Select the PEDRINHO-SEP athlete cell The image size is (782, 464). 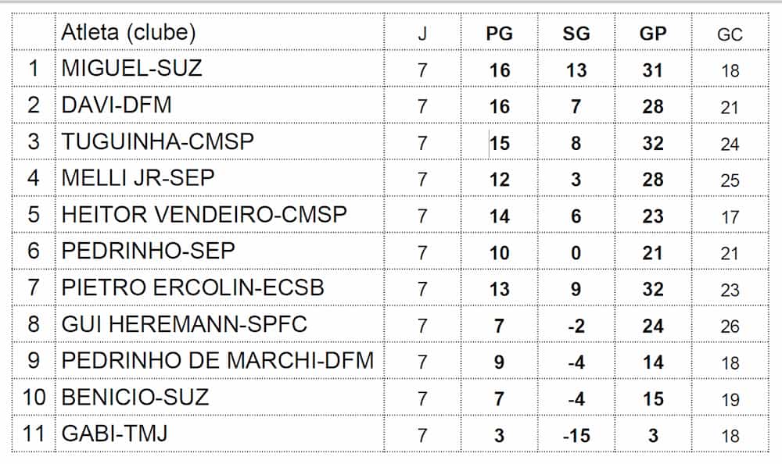pyautogui.click(x=149, y=252)
